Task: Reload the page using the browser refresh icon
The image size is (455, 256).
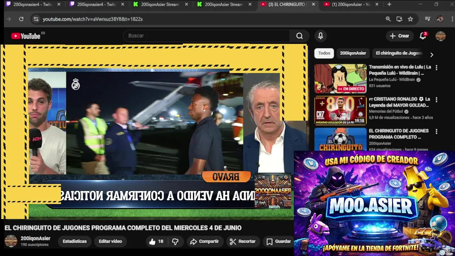Action: [21, 19]
